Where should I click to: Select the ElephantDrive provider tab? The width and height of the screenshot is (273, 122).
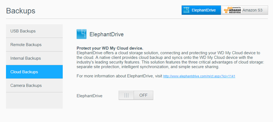[x=201, y=10]
